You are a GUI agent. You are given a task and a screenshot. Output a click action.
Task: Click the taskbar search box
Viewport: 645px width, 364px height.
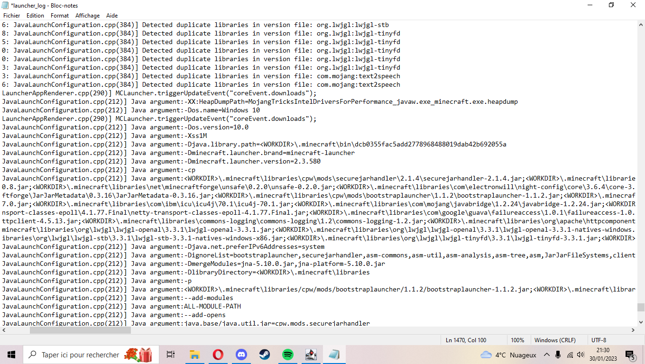pos(91,355)
